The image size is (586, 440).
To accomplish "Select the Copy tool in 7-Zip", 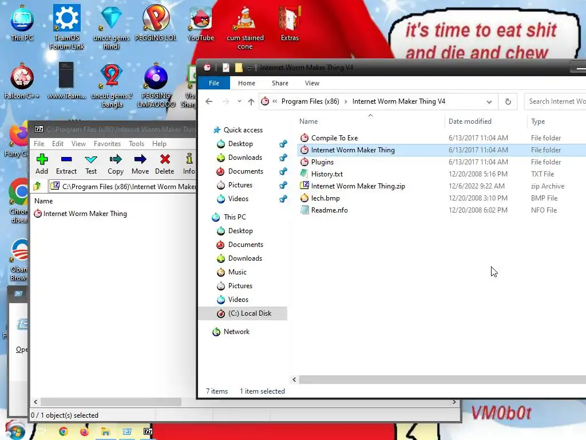I will [116, 164].
